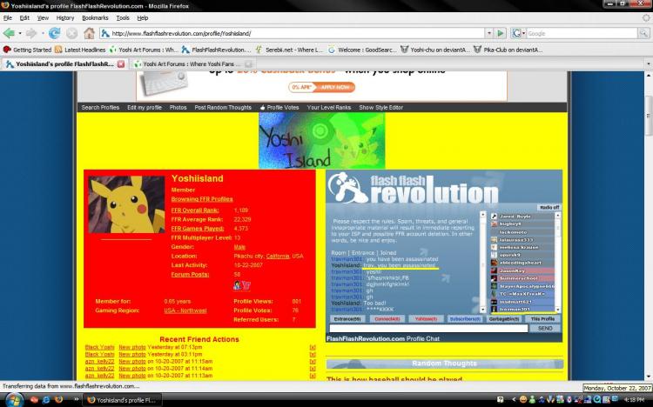Open the Edit my profile link
Image resolution: width=653 pixels, height=407 pixels.
tap(145, 107)
